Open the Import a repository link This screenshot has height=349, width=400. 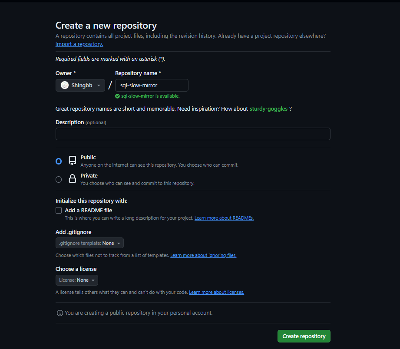[79, 44]
